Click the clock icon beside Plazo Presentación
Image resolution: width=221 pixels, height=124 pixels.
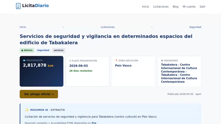pos(70,61)
